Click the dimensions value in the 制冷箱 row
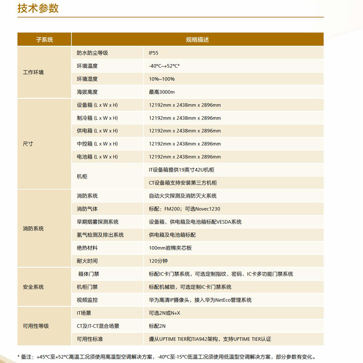The image size is (363, 363). (185, 118)
